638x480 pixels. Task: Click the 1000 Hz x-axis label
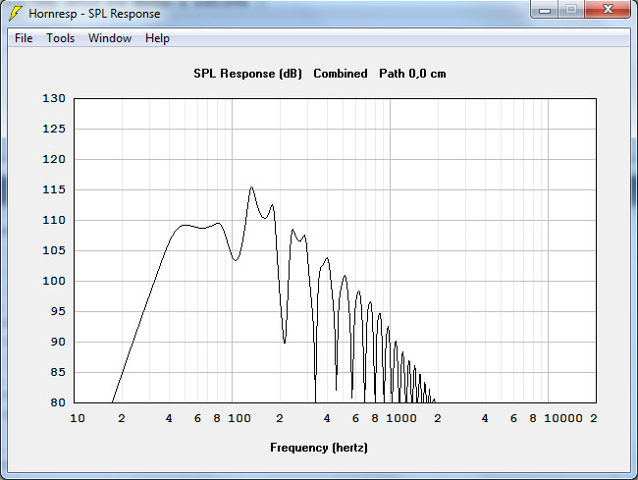(x=401, y=418)
